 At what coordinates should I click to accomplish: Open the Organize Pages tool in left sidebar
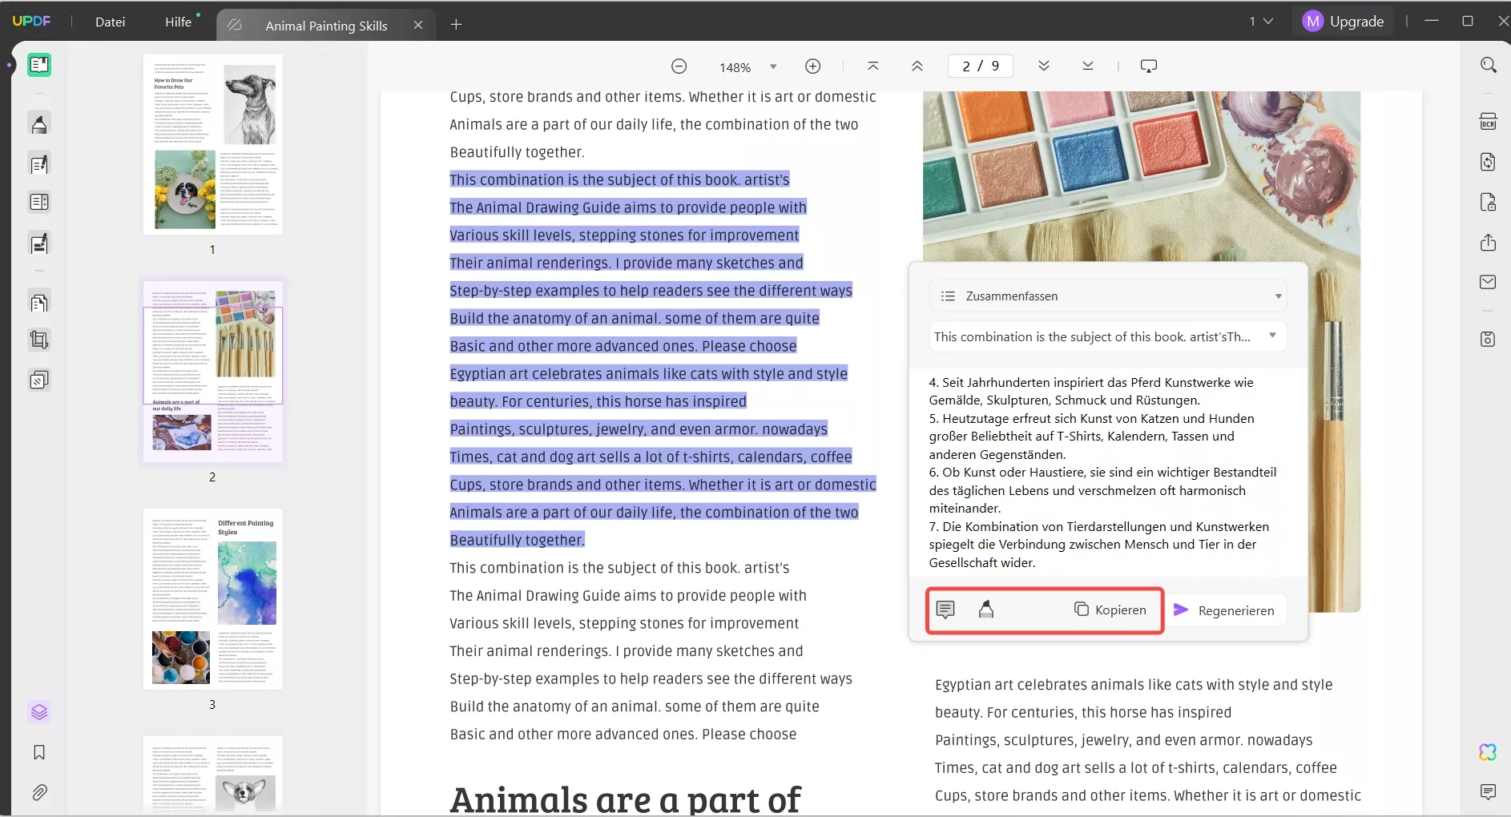click(x=38, y=302)
